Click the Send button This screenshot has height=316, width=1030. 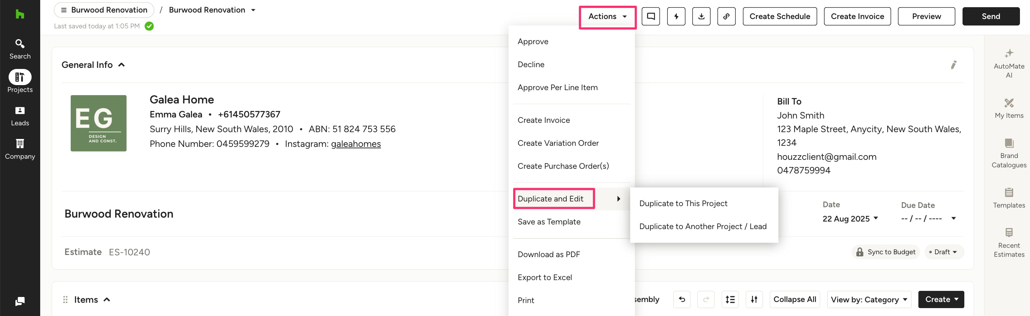[x=991, y=17]
